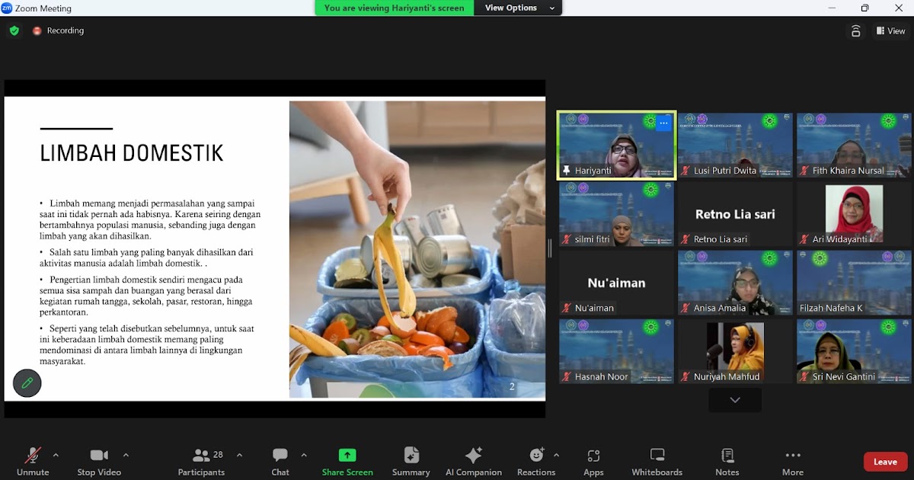Click the green encryption shield icon

click(14, 30)
